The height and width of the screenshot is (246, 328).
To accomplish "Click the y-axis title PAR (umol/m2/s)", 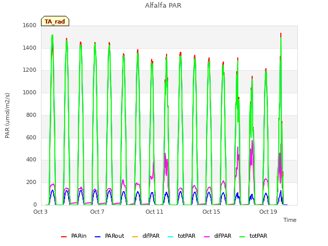I will click(x=7, y=115).
